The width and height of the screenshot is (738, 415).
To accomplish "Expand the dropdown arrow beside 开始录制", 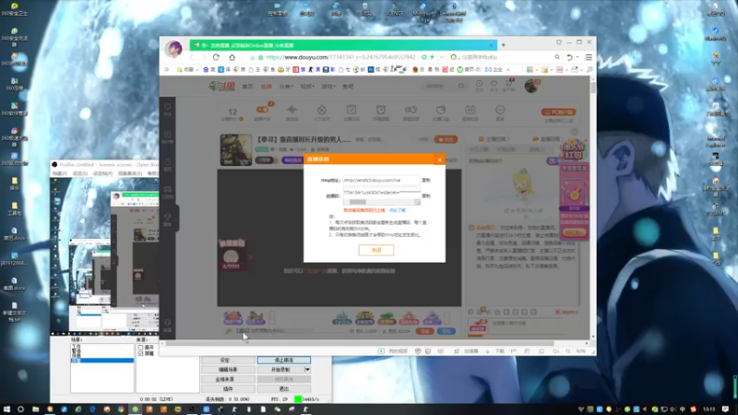I will tap(307, 370).
